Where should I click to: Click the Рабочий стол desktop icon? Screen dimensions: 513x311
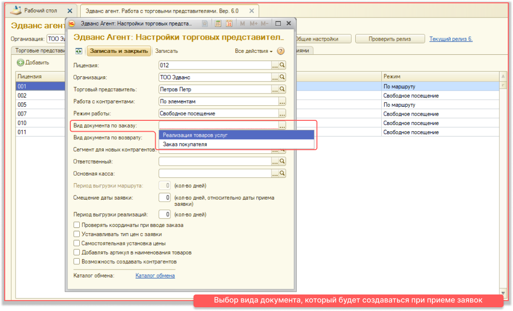[x=16, y=10]
